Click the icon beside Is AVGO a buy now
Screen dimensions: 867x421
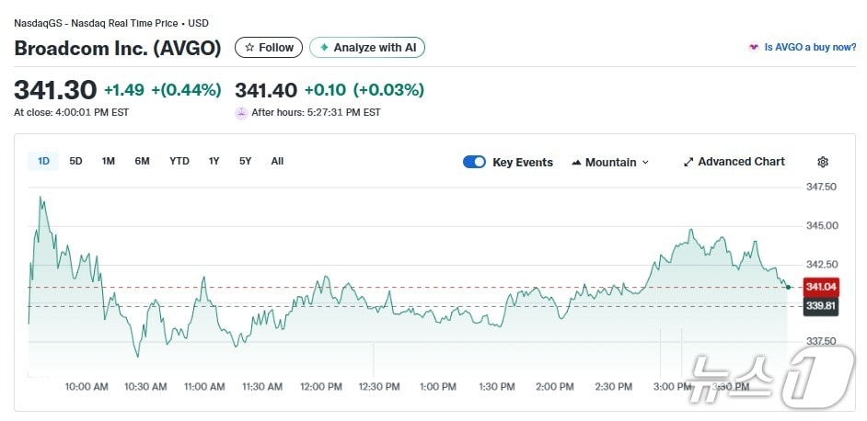754,48
